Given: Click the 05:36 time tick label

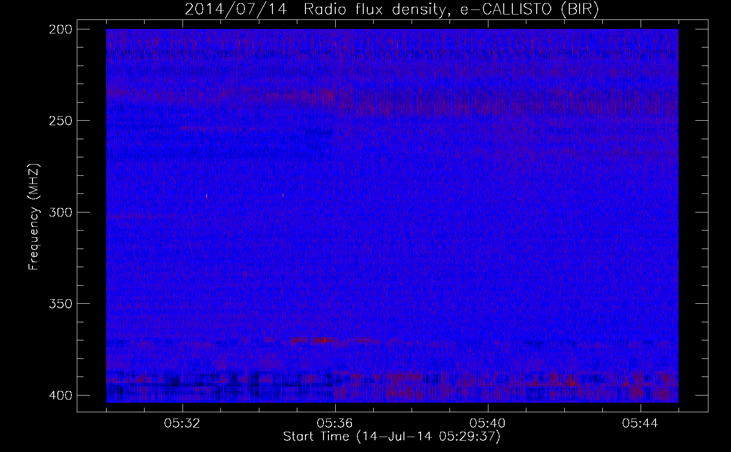Looking at the screenshot, I should point(335,424).
